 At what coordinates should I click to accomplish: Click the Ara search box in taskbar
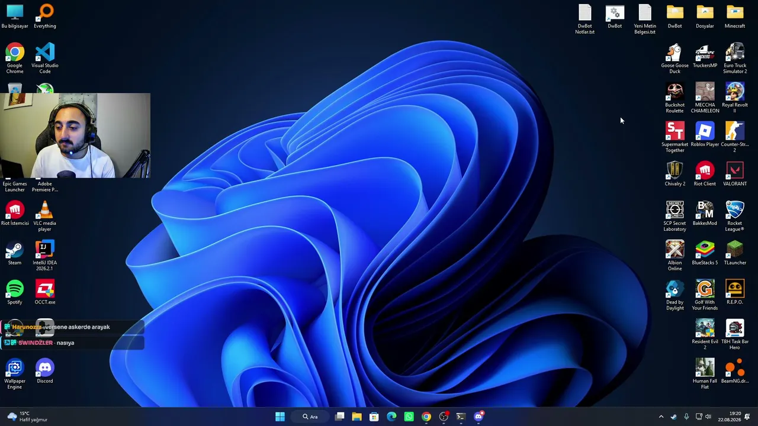tap(310, 417)
